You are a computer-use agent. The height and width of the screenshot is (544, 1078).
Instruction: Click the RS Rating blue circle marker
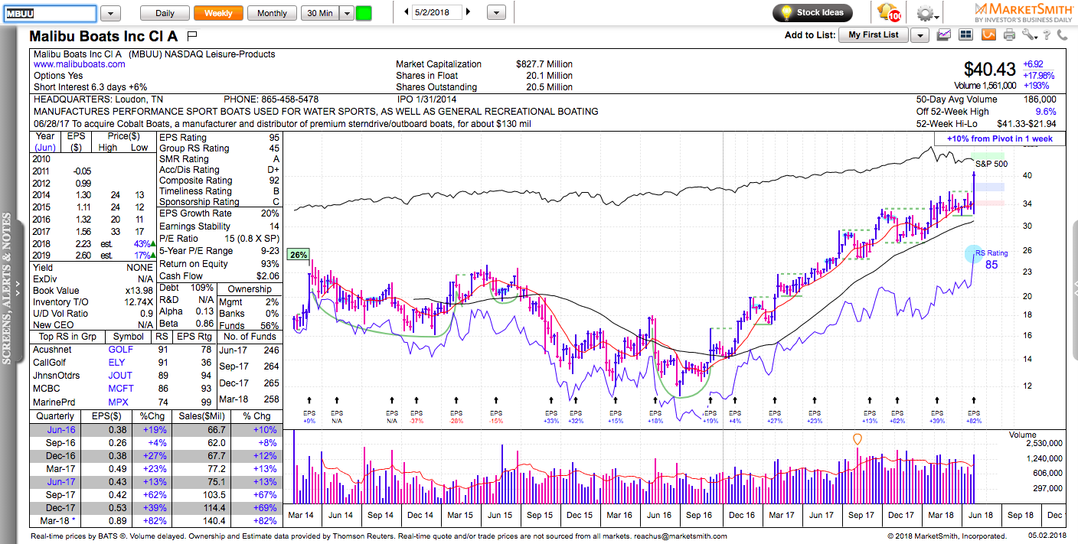click(x=975, y=254)
